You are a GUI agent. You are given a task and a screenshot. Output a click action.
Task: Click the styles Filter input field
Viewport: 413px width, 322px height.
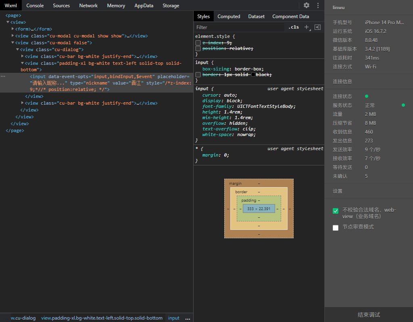[x=238, y=27]
